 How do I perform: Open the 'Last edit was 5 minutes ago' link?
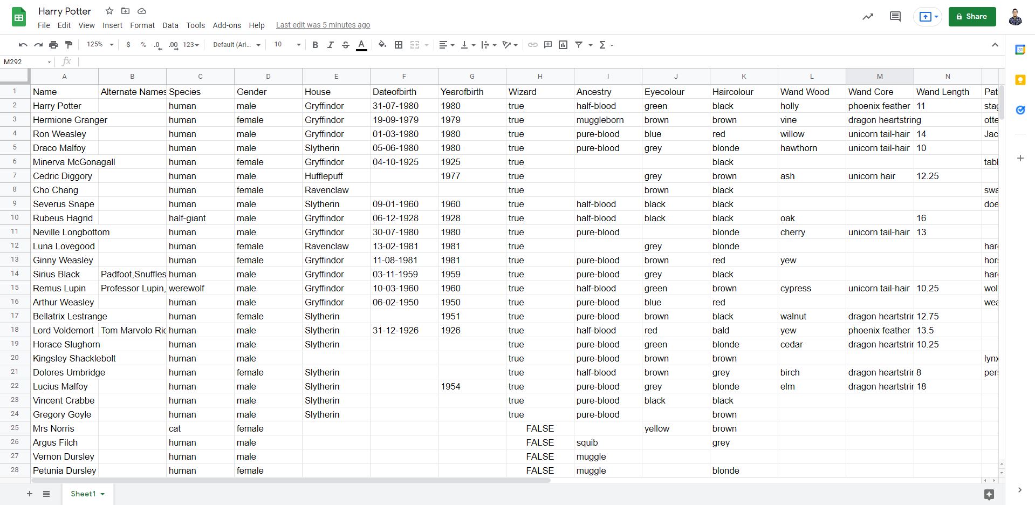[323, 25]
